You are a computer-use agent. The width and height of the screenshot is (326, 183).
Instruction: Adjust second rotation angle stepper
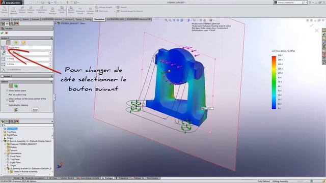[x=50, y=65]
